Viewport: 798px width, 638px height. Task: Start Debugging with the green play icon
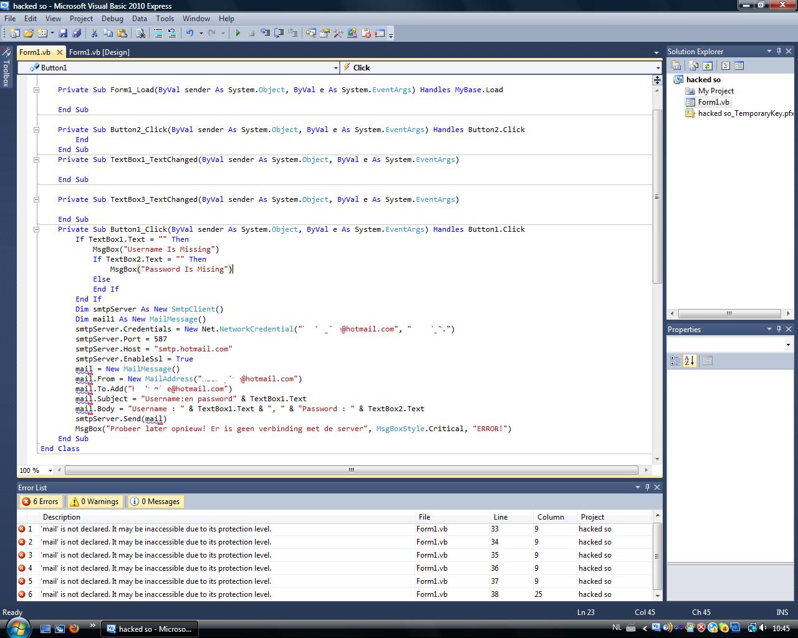[x=238, y=33]
